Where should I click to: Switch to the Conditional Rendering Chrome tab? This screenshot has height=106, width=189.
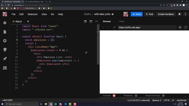(36, 2)
